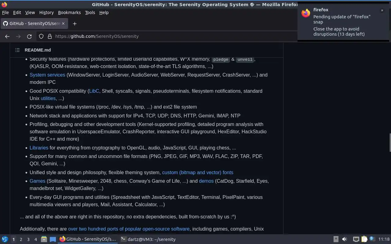The image size is (391, 244).
Task: Open the demos link
Action: click(x=206, y=181)
